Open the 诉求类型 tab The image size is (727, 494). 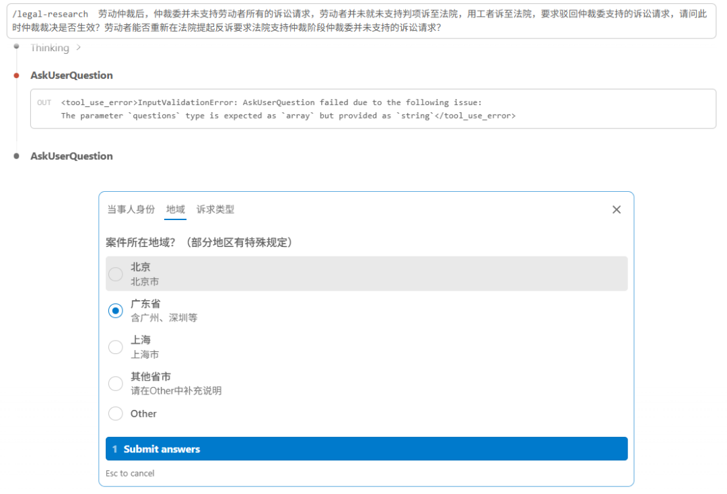coord(215,209)
